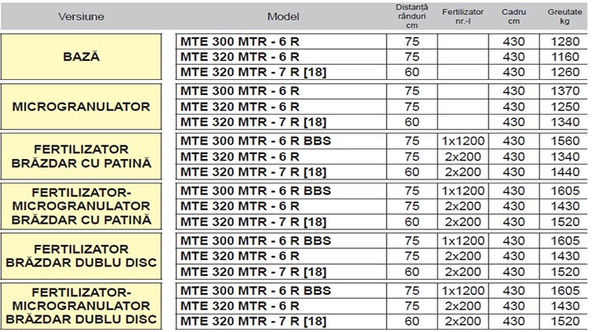Image resolution: width=593 pixels, height=332 pixels.
Task: Click the 1280 weight value
Action: pos(565,41)
